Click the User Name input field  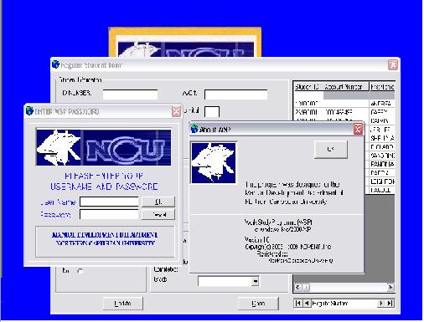point(109,202)
